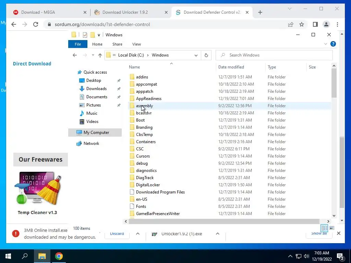This screenshot has height=263, width=351.
Task: Open a new Chrome tab
Action: [260, 12]
